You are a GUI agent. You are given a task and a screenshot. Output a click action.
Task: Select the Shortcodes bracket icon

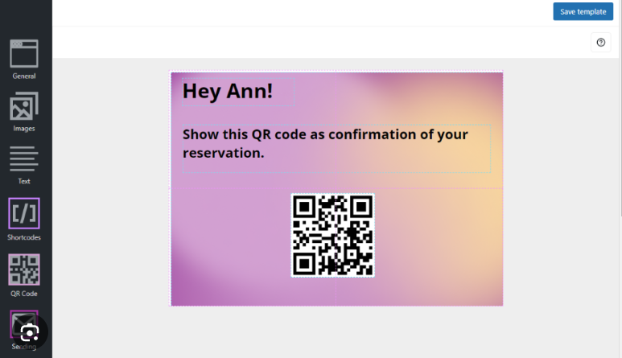[24, 213]
